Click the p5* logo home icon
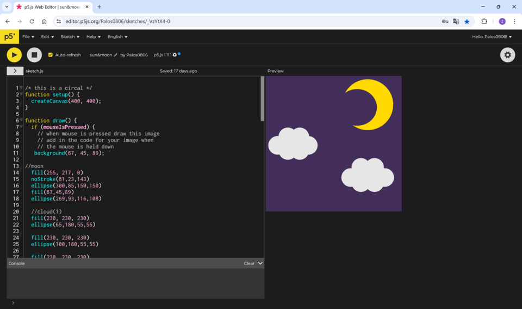Screen dimensions: 522x309 [x=9, y=37]
